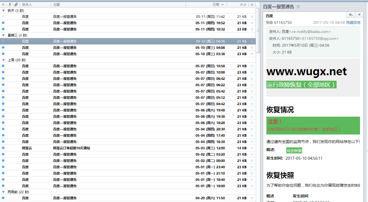Image resolution: width=368 pixels, height=202 pixels.
Task: Star the 05-10 03:38 email
Action: 252,54
